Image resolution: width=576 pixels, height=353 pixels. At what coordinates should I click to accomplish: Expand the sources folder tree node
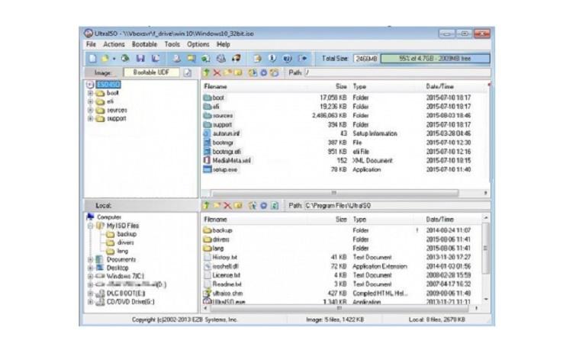[91, 110]
